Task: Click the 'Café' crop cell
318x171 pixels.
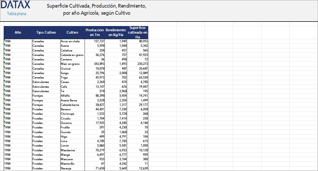Action: point(63,86)
